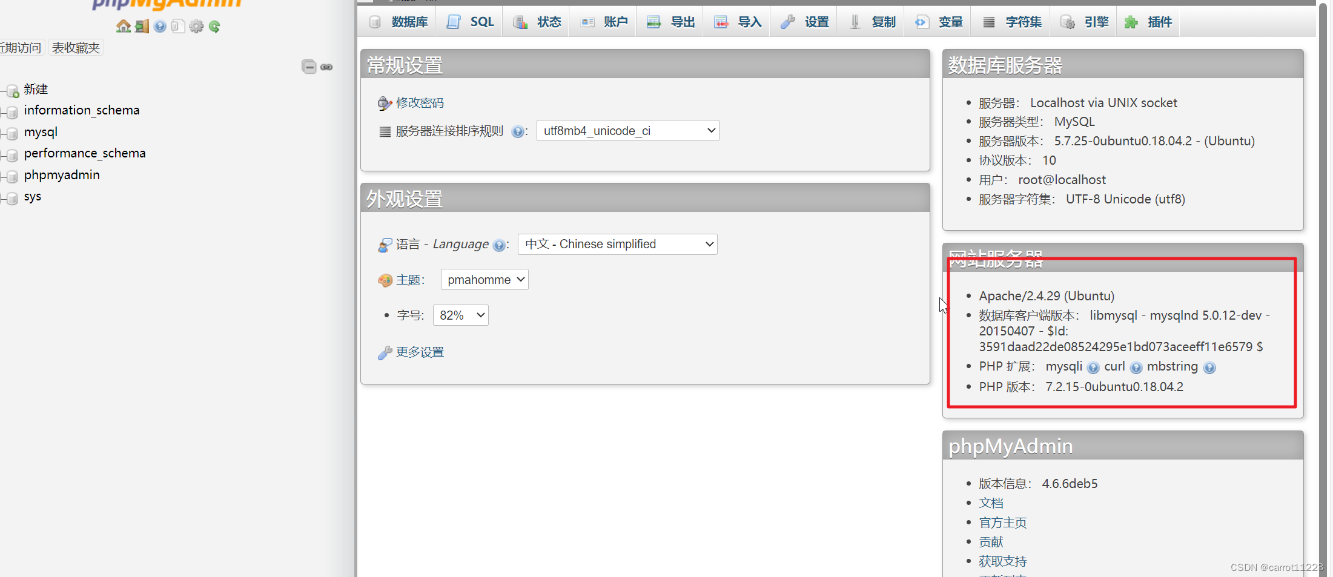The height and width of the screenshot is (577, 1333).
Task: Open the SQL tab
Action: [470, 22]
